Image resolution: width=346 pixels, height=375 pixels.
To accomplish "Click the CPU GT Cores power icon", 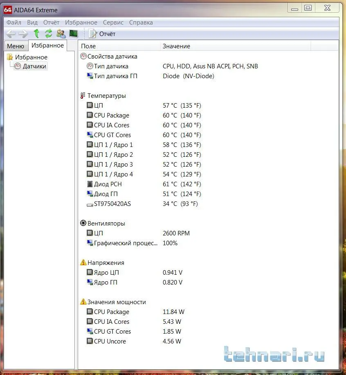I will (x=90, y=331).
